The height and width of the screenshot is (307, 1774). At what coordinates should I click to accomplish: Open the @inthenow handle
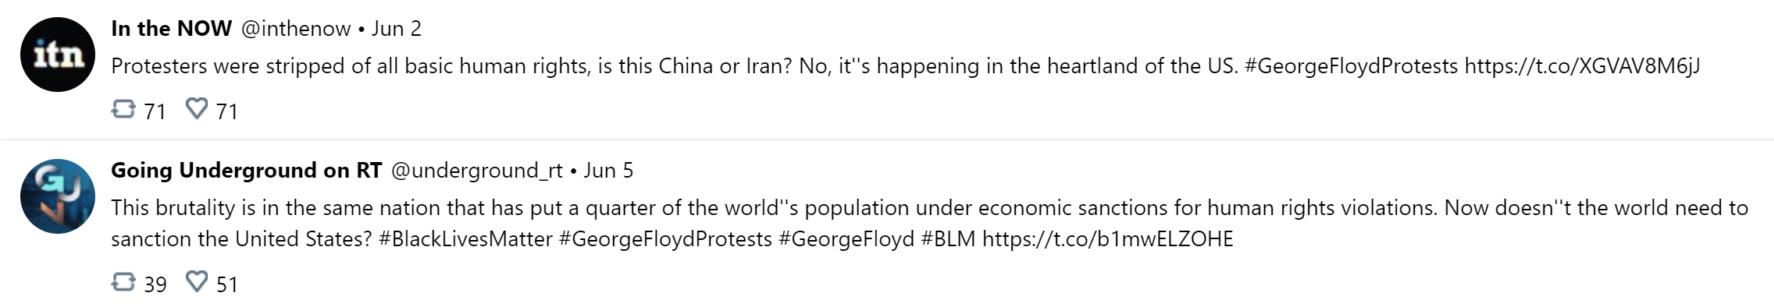[295, 29]
